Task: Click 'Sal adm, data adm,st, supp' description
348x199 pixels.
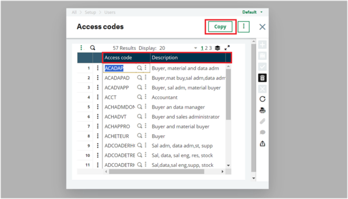Action: [x=182, y=146]
